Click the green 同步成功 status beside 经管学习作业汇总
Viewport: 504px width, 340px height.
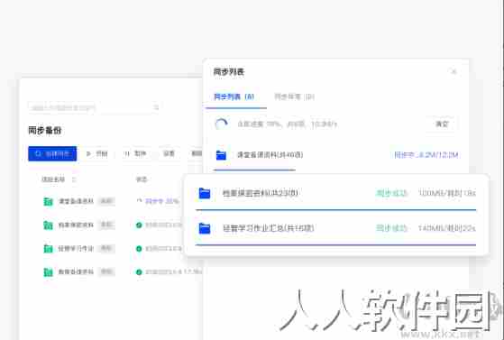391,228
